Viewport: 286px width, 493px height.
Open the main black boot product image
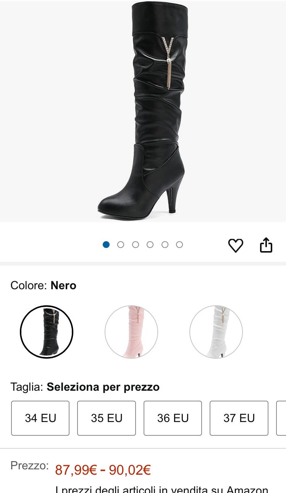(143, 111)
